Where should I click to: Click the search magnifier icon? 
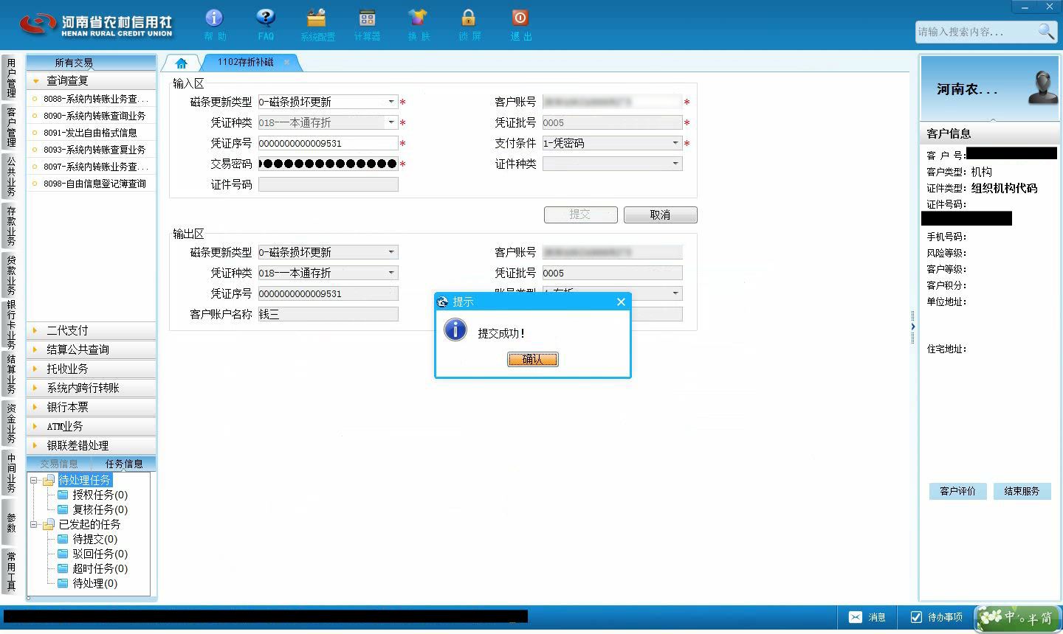click(1046, 31)
